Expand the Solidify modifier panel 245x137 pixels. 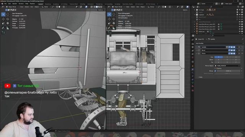196,47
